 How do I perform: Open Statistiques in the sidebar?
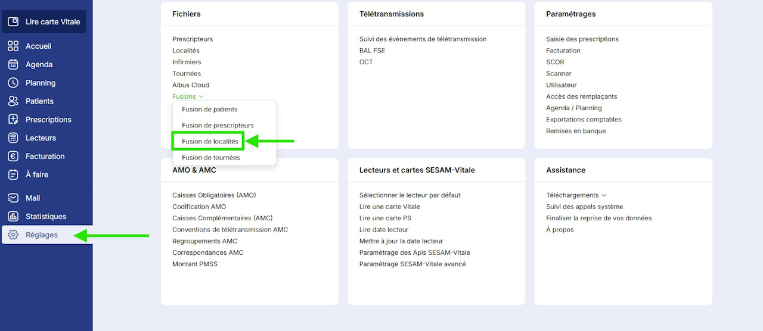pyautogui.click(x=46, y=217)
